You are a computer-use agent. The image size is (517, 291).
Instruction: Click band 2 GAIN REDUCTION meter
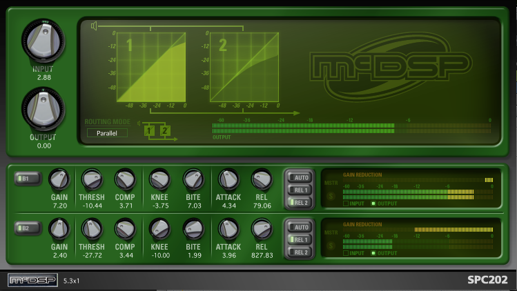pyautogui.click(x=418, y=230)
